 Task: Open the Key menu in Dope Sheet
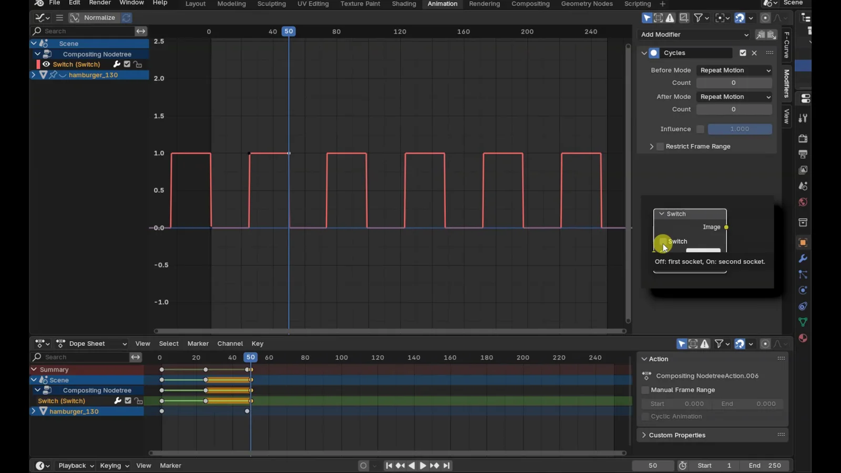click(257, 344)
